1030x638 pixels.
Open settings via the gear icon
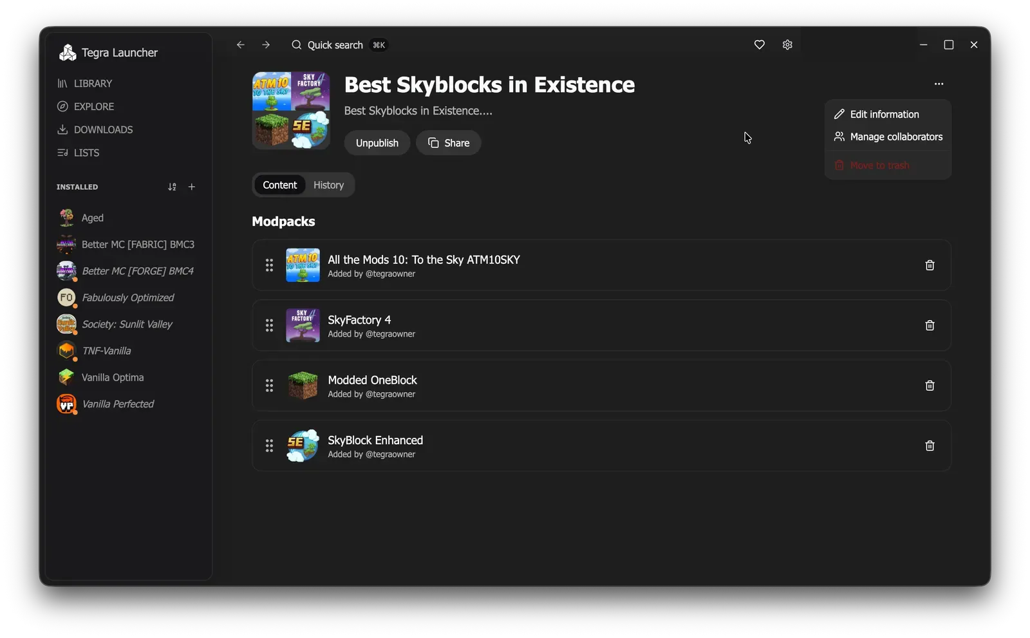[787, 44]
